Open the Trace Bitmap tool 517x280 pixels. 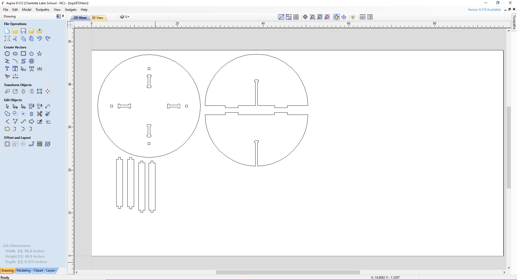7,76
